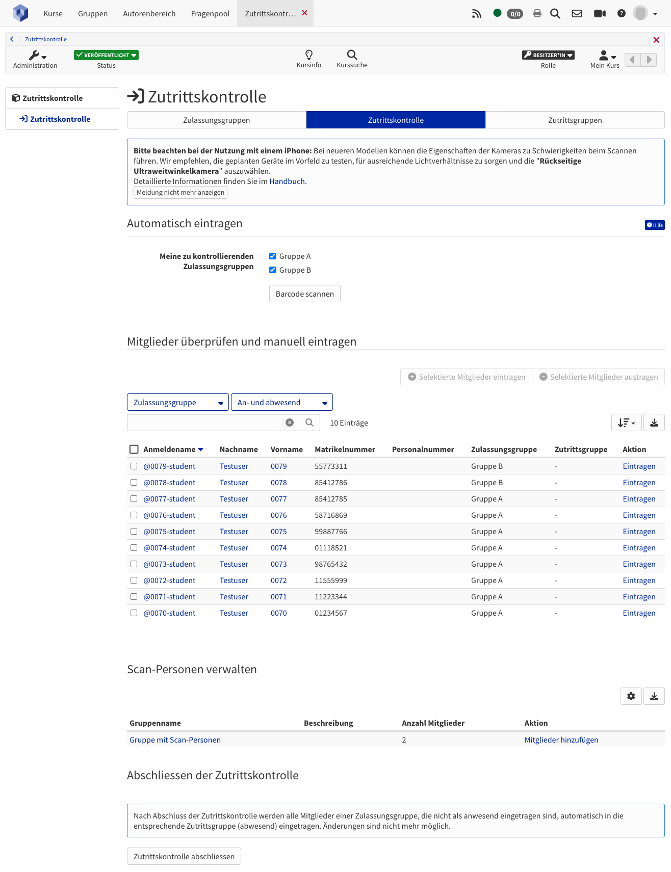Click the printer icon in top bar
671x872 pixels.
click(x=537, y=14)
